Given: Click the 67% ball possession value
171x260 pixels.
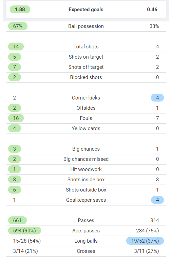Looking at the screenshot, I should click(x=18, y=26).
